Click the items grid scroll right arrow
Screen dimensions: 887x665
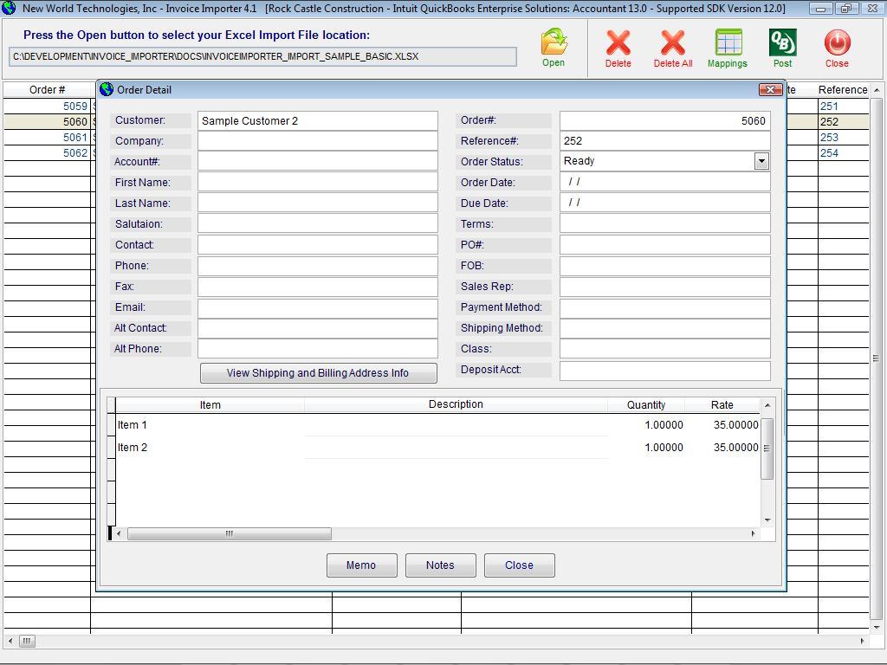click(x=753, y=533)
